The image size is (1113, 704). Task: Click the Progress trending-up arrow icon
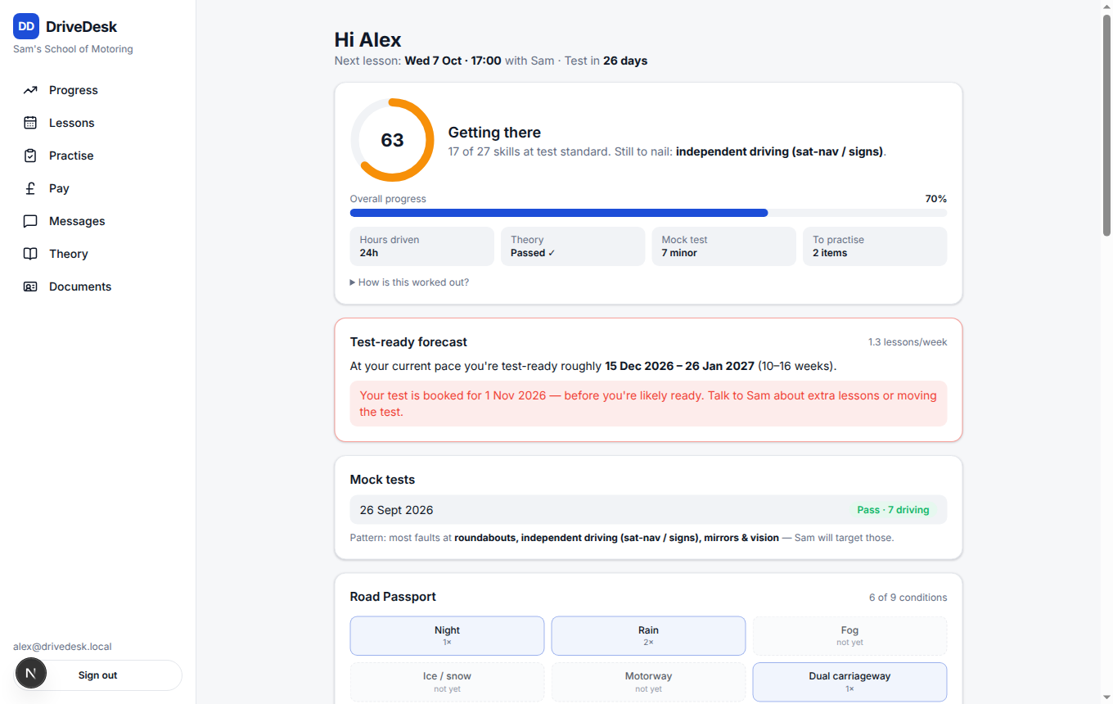30,90
